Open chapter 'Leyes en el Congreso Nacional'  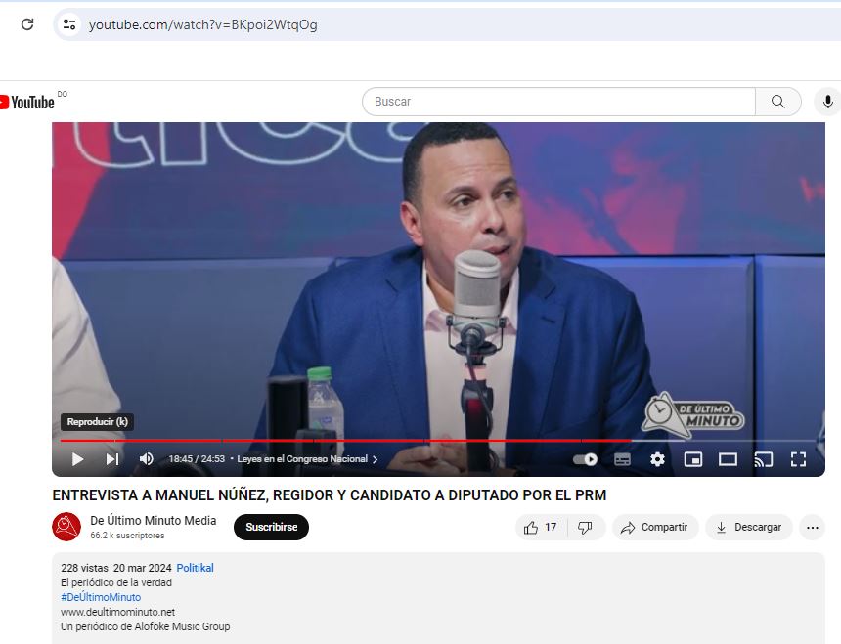(307, 459)
